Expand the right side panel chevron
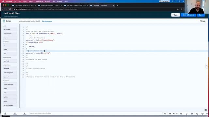209x117 pixels. [207, 66]
